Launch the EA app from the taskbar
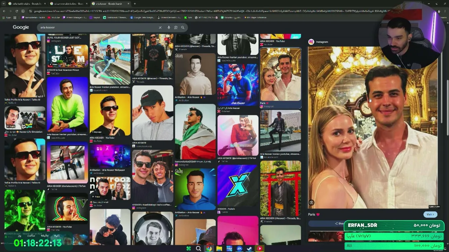The image size is (449, 252). pyautogui.click(x=240, y=248)
